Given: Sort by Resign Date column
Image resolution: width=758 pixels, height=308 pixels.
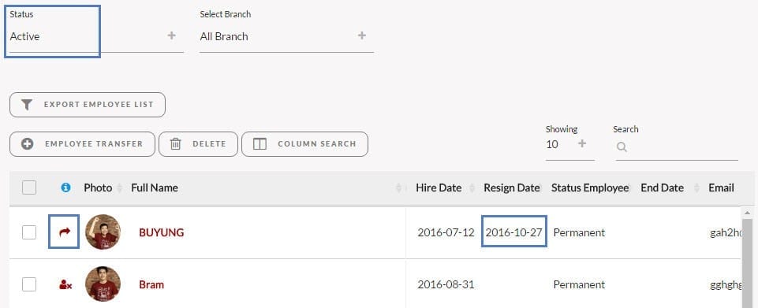Looking at the screenshot, I should pos(513,187).
